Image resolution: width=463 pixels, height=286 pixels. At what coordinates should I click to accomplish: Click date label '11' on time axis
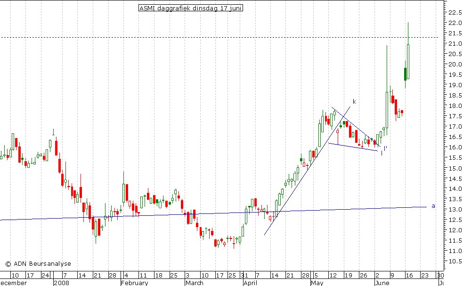point(143,275)
